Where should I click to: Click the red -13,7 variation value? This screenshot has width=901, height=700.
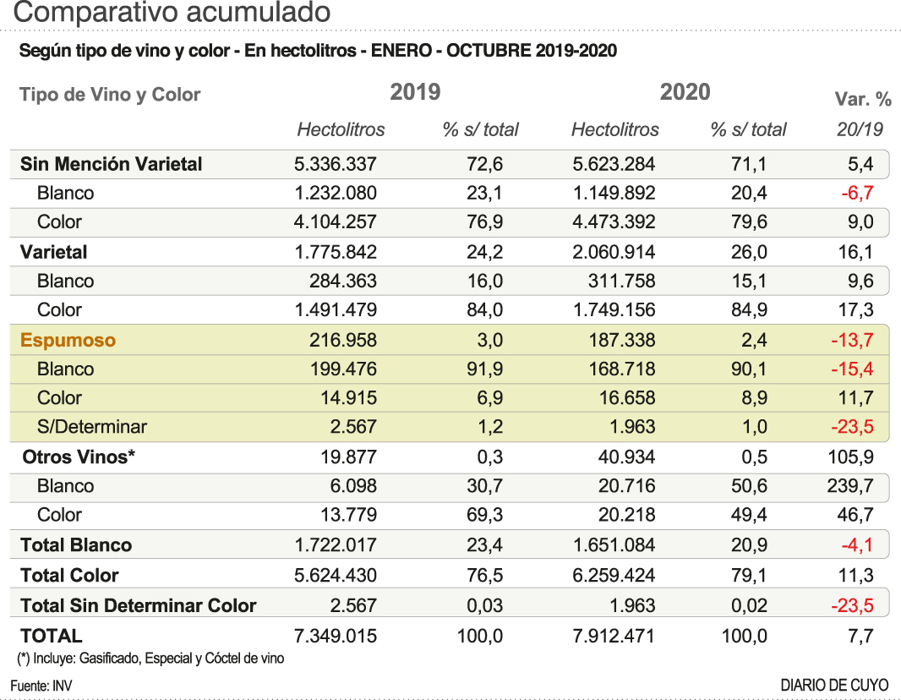tap(851, 341)
